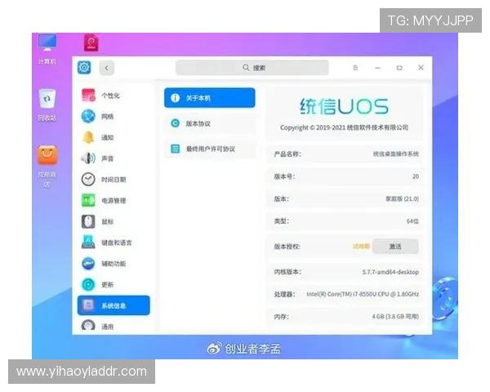
Task: Go back with the arrow button
Action: (x=106, y=68)
